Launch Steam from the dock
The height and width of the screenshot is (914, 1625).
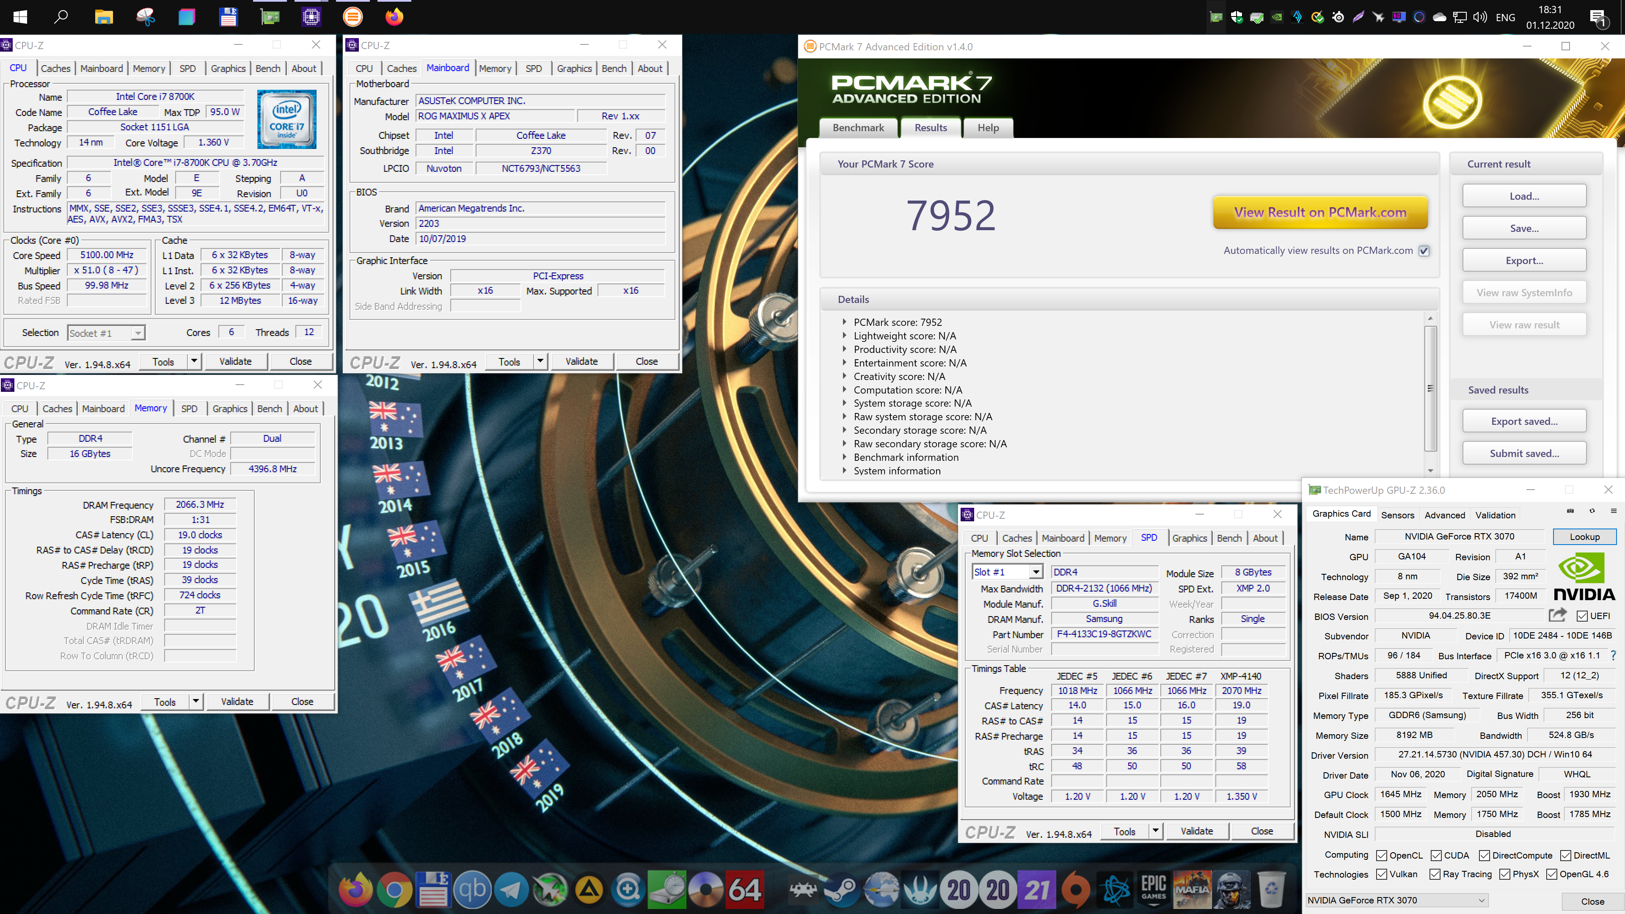pyautogui.click(x=842, y=889)
